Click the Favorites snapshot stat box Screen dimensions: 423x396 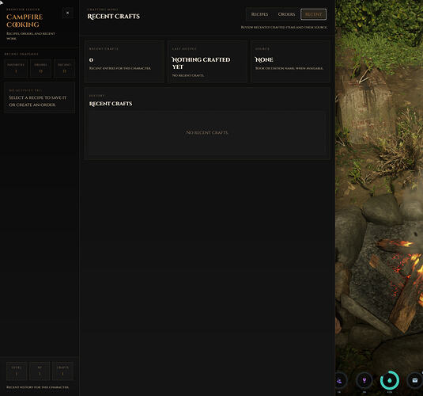pos(16,68)
